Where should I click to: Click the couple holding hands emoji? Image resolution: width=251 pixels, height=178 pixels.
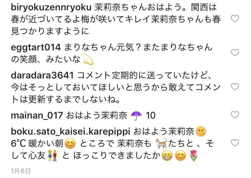pyautogui.click(x=53, y=156)
